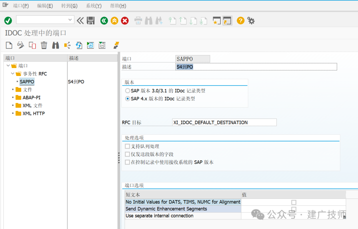Image resolution: width=358 pixels, height=229 pixels.
Task: Enable 在控制记录中使用接收系统的 SAP 版本 checkbox
Action: click(127, 162)
